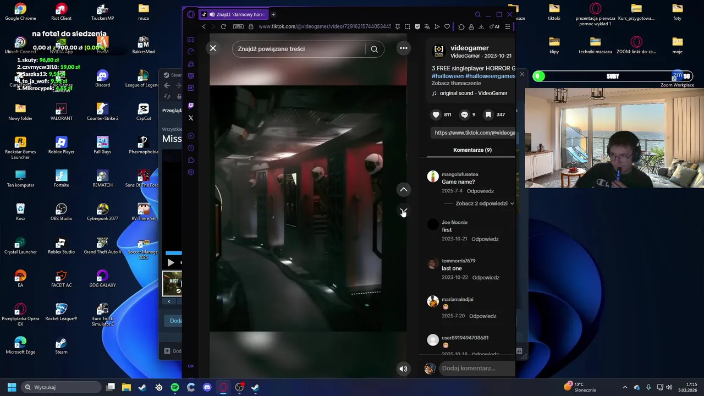704x396 pixels.
Task: Click the #halloween hashtag link
Action: click(447, 76)
